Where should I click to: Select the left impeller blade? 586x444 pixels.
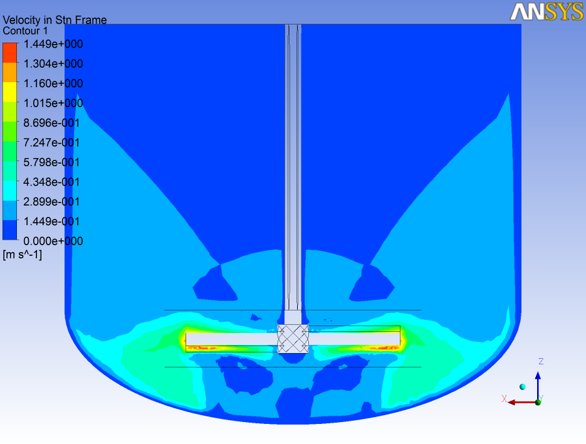pyautogui.click(x=231, y=339)
